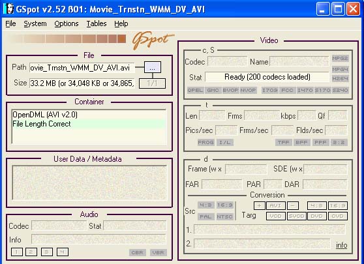Click the NVOP indicator
Viewport: 364px width, 264px height.
coord(248,90)
